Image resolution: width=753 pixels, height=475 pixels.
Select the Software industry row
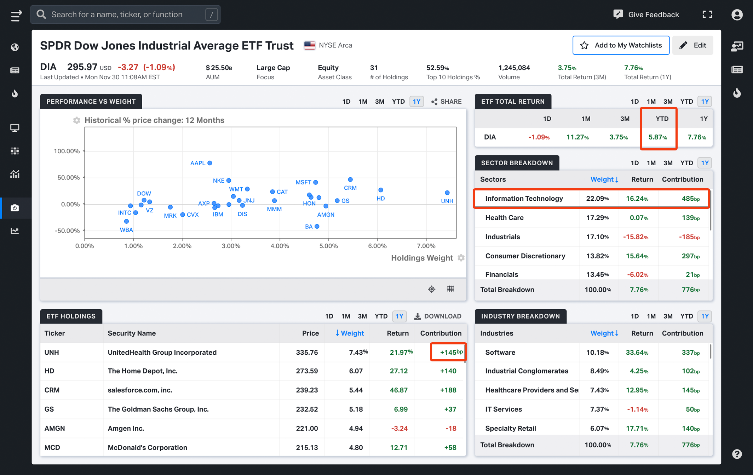point(592,353)
